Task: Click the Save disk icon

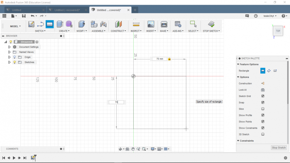Action: (x=24, y=16)
